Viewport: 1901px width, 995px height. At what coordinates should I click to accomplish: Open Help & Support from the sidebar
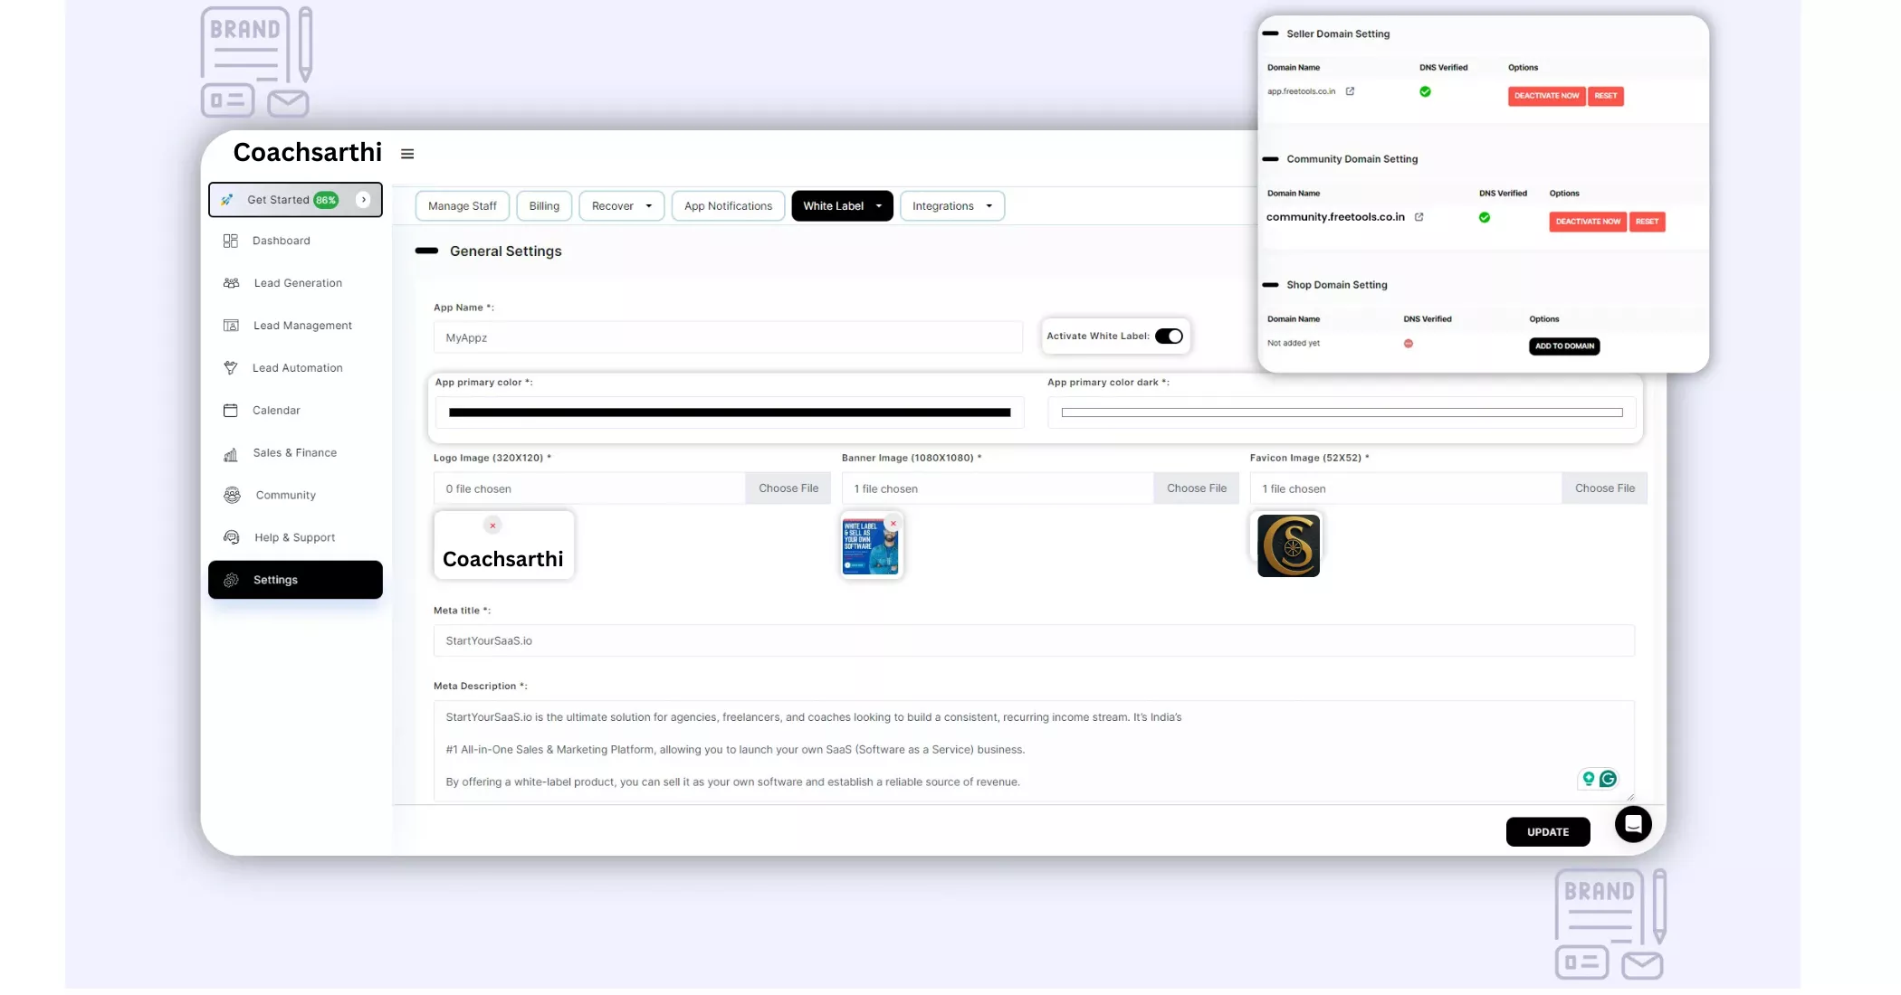[295, 537]
